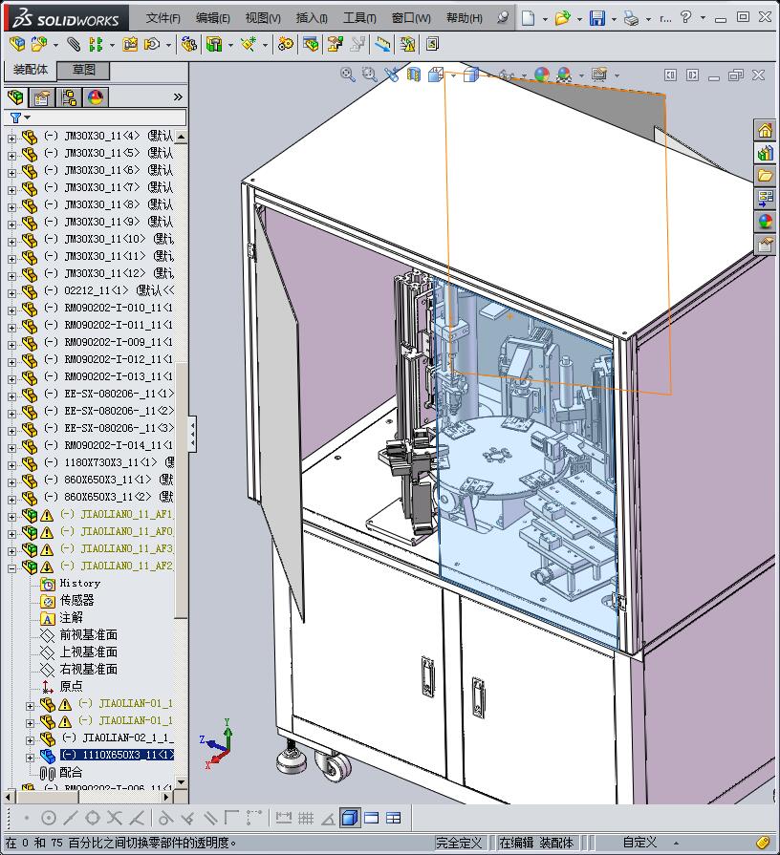Select the 前视基准面 plane item
Screen dimensions: 780x855
(x=88, y=634)
